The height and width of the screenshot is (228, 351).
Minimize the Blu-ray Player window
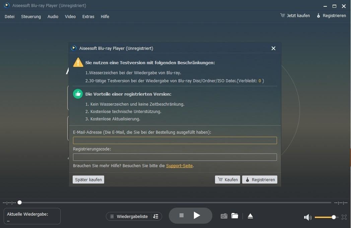point(325,6)
